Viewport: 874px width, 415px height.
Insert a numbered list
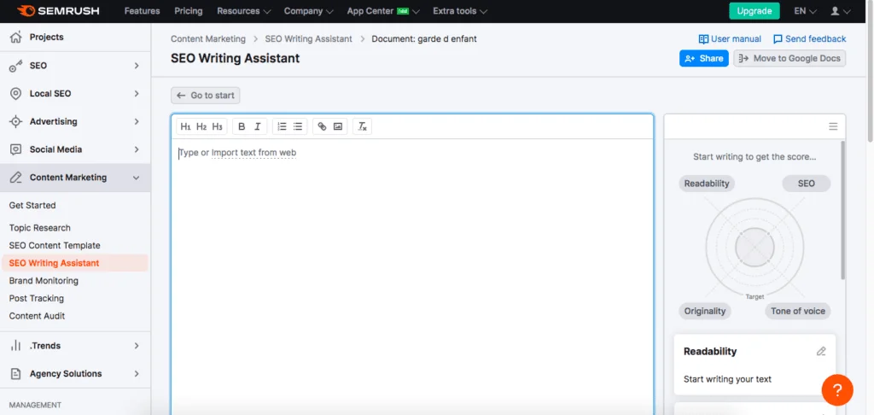(x=282, y=126)
